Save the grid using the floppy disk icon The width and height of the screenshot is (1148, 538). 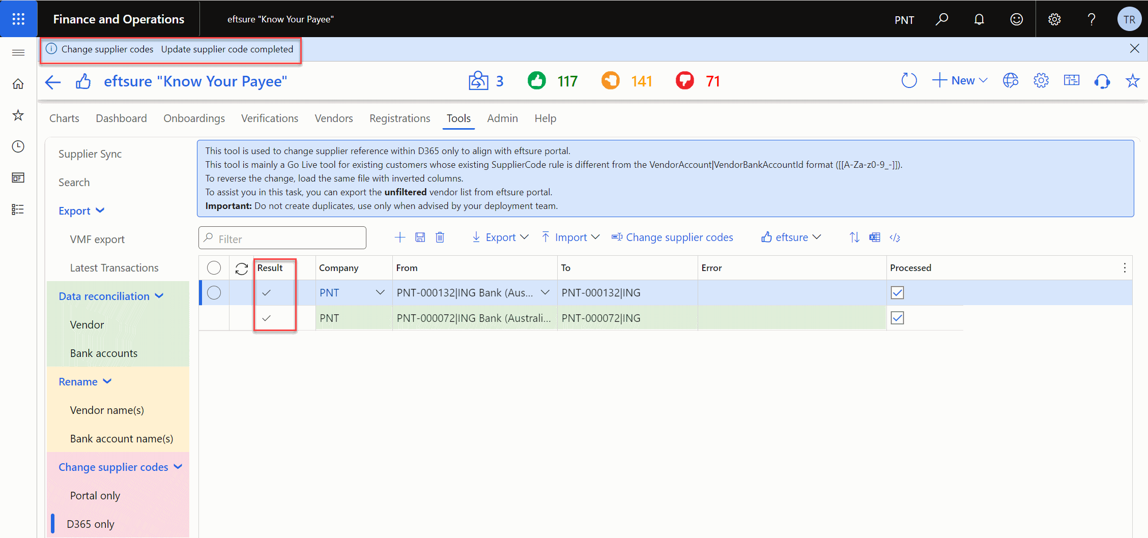coord(420,237)
